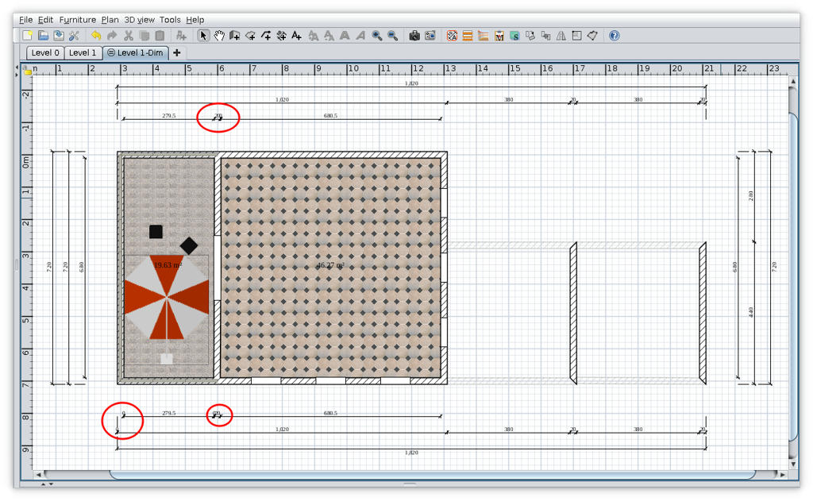Screen dimensions: 813x501
Task: Click the Zoom in magnifier
Action: 377,36
